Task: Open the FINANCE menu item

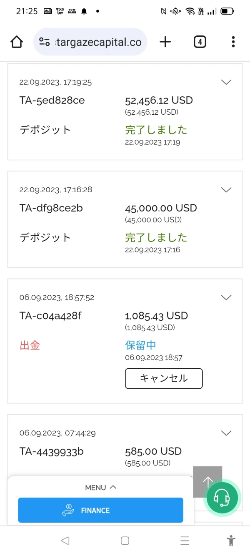Action: pyautogui.click(x=100, y=510)
